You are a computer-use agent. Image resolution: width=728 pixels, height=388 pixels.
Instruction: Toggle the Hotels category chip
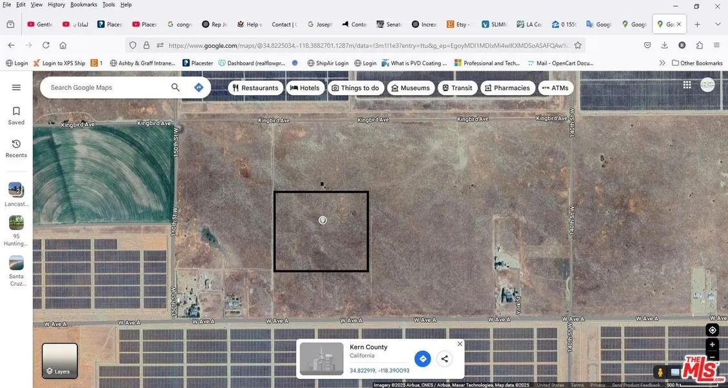pyautogui.click(x=305, y=88)
